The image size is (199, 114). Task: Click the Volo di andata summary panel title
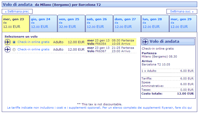coord(164,41)
